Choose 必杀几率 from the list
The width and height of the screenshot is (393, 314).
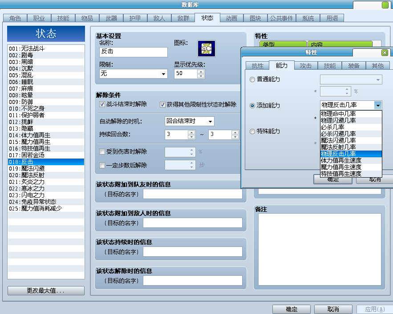(x=351, y=127)
